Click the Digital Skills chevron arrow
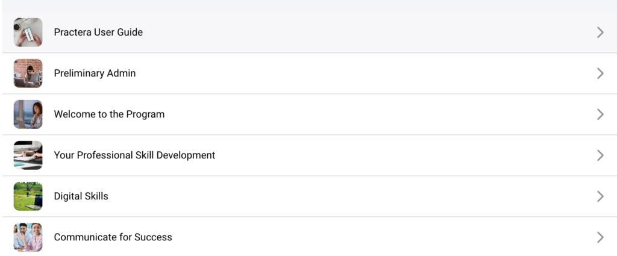617x256 pixels. [x=600, y=196]
